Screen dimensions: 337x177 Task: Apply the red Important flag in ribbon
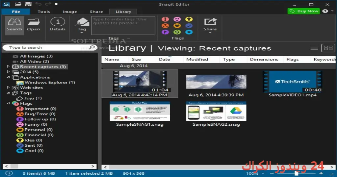(x=165, y=19)
